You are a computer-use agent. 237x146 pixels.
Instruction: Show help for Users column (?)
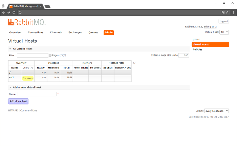(31, 68)
